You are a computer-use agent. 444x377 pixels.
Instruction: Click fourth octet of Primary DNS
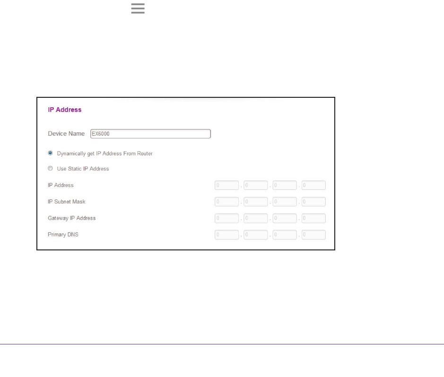(x=313, y=235)
